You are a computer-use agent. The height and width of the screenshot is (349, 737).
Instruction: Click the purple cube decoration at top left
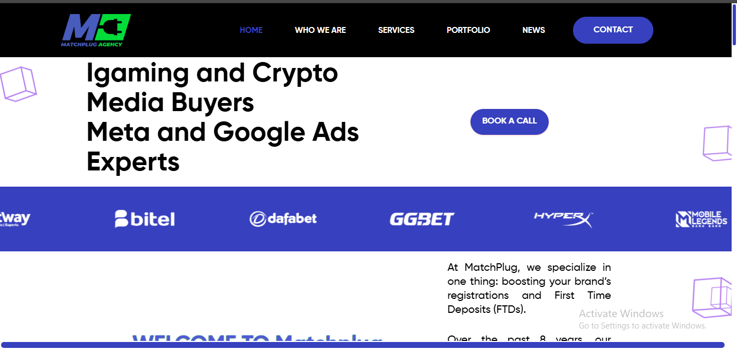click(18, 84)
